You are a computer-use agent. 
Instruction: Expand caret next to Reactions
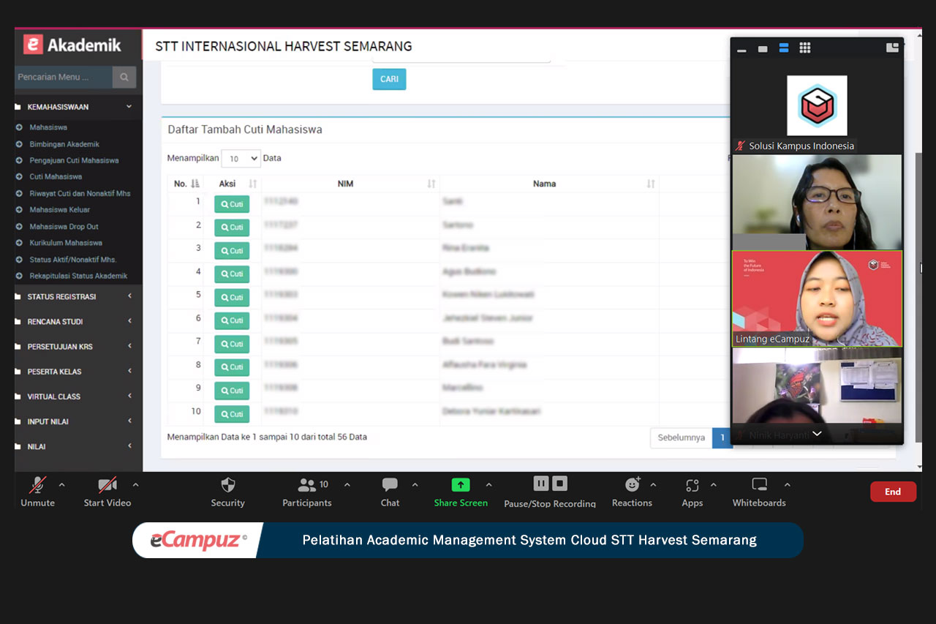coord(653,484)
